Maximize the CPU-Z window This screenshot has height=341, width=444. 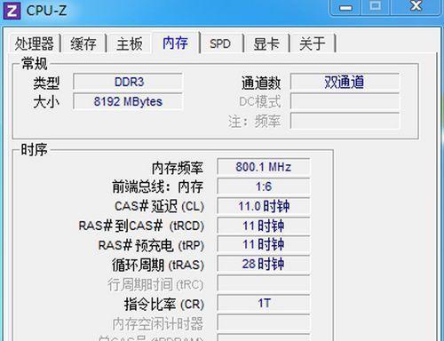coord(376,7)
